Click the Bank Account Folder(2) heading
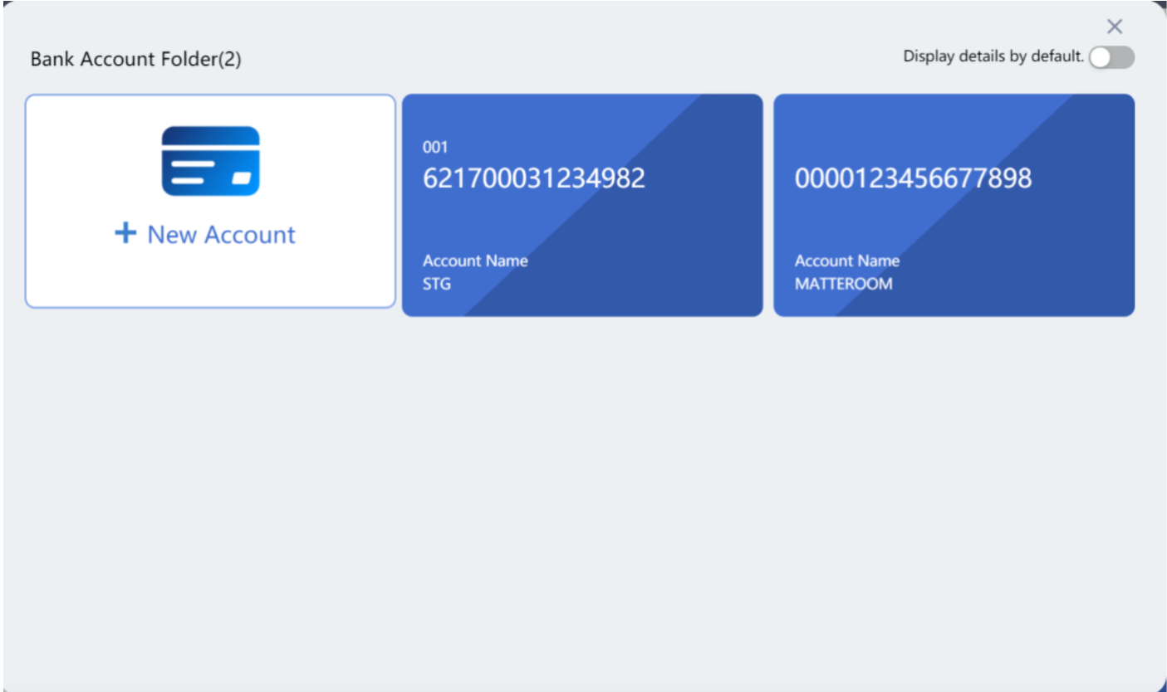1167x692 pixels. [x=135, y=60]
